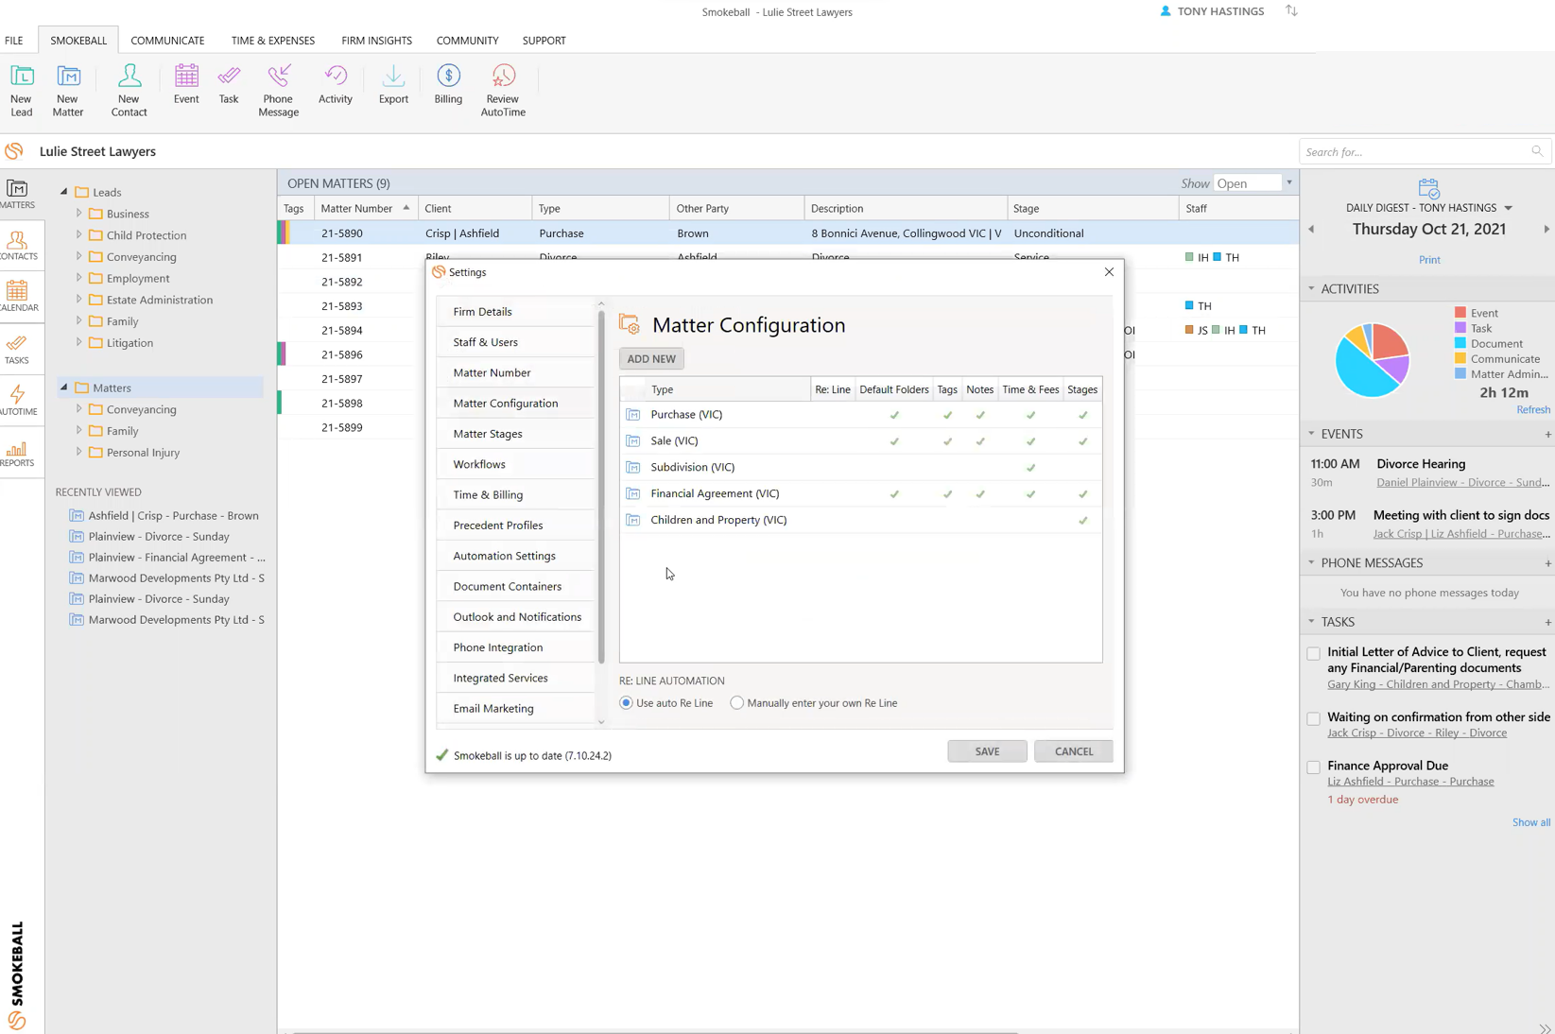Go to next day in Daily Digest
Image resolution: width=1555 pixels, height=1034 pixels.
[x=1546, y=229]
